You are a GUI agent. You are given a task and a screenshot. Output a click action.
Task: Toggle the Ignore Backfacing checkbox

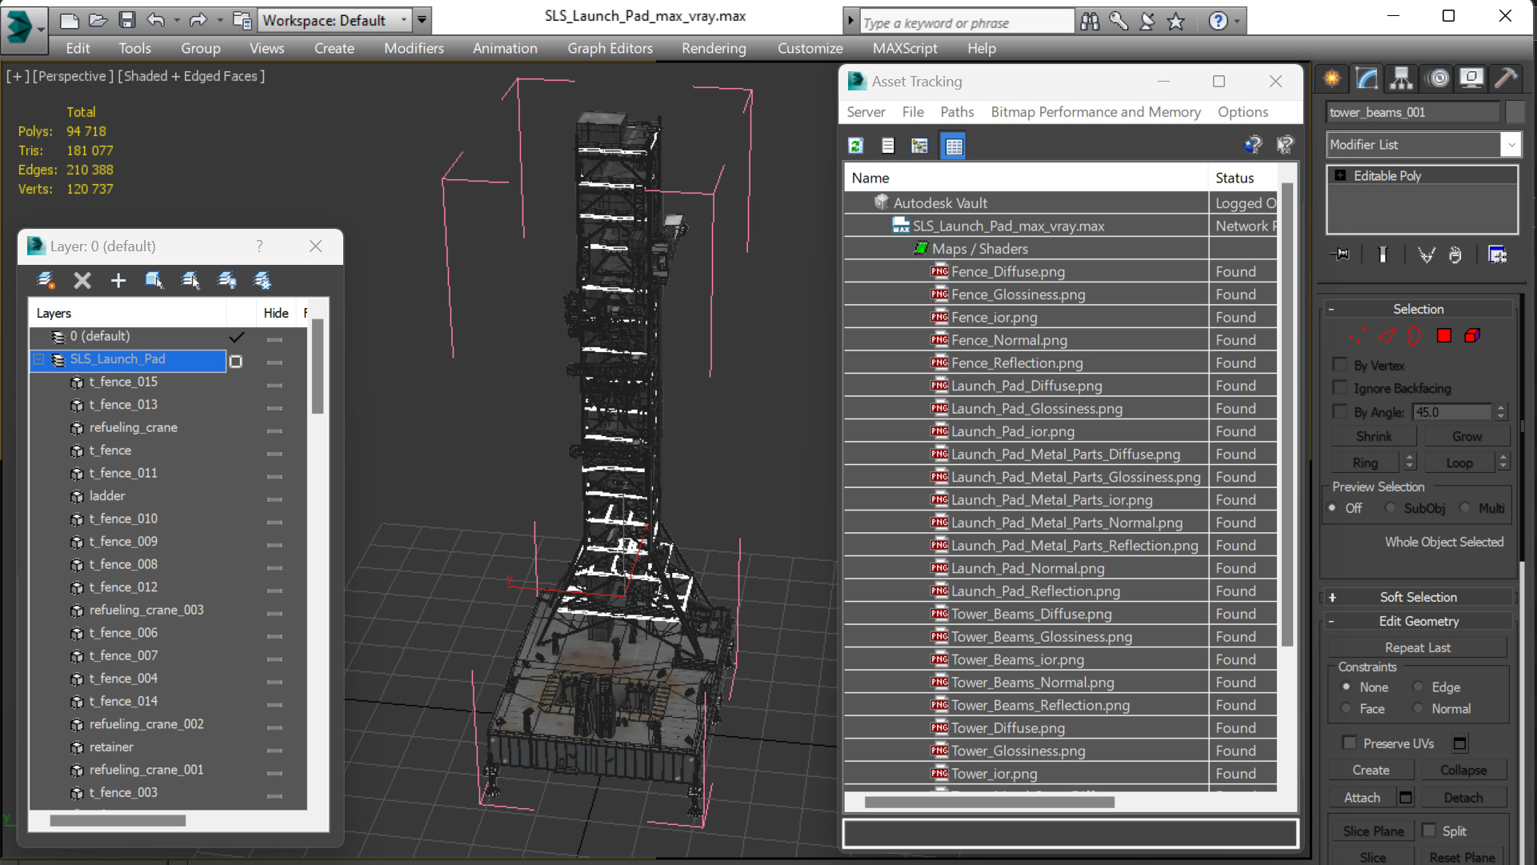click(x=1339, y=388)
